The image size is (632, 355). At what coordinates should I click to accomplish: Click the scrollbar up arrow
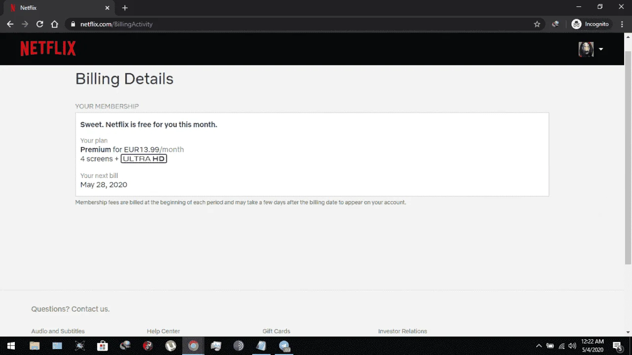[628, 37]
